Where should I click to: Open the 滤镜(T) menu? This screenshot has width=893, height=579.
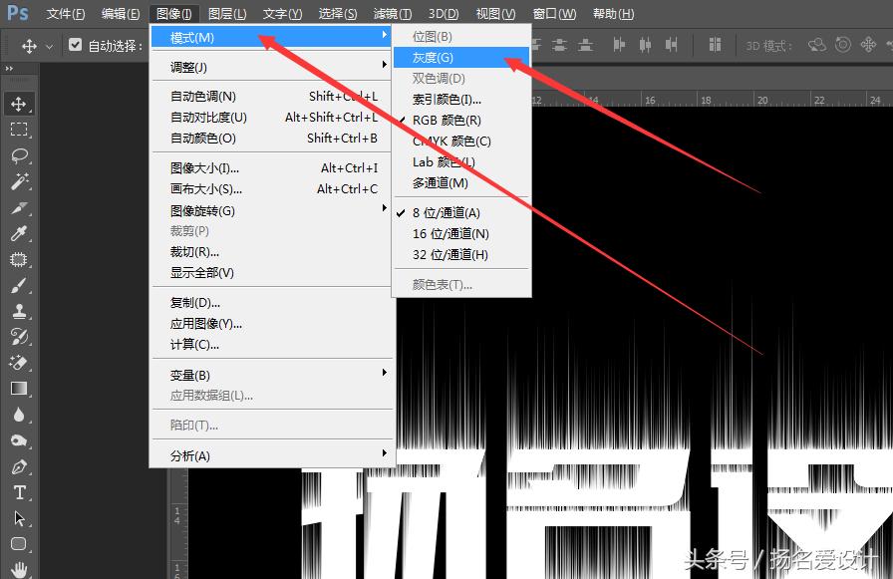point(391,13)
